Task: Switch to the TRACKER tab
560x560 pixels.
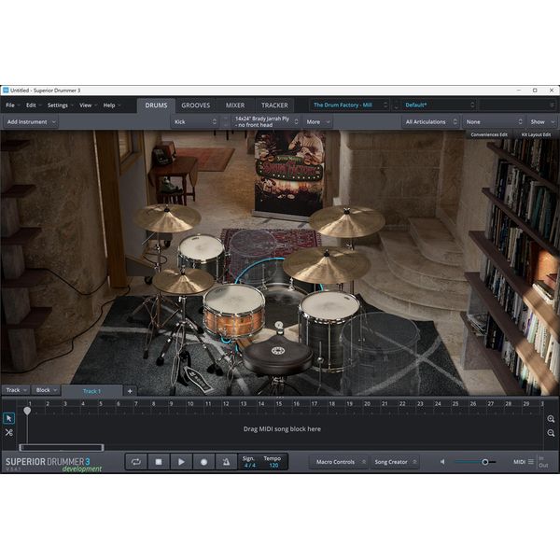Action: tap(274, 105)
